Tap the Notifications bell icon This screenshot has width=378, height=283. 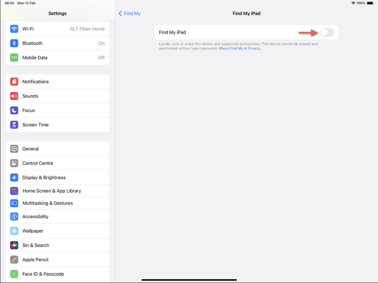click(14, 82)
